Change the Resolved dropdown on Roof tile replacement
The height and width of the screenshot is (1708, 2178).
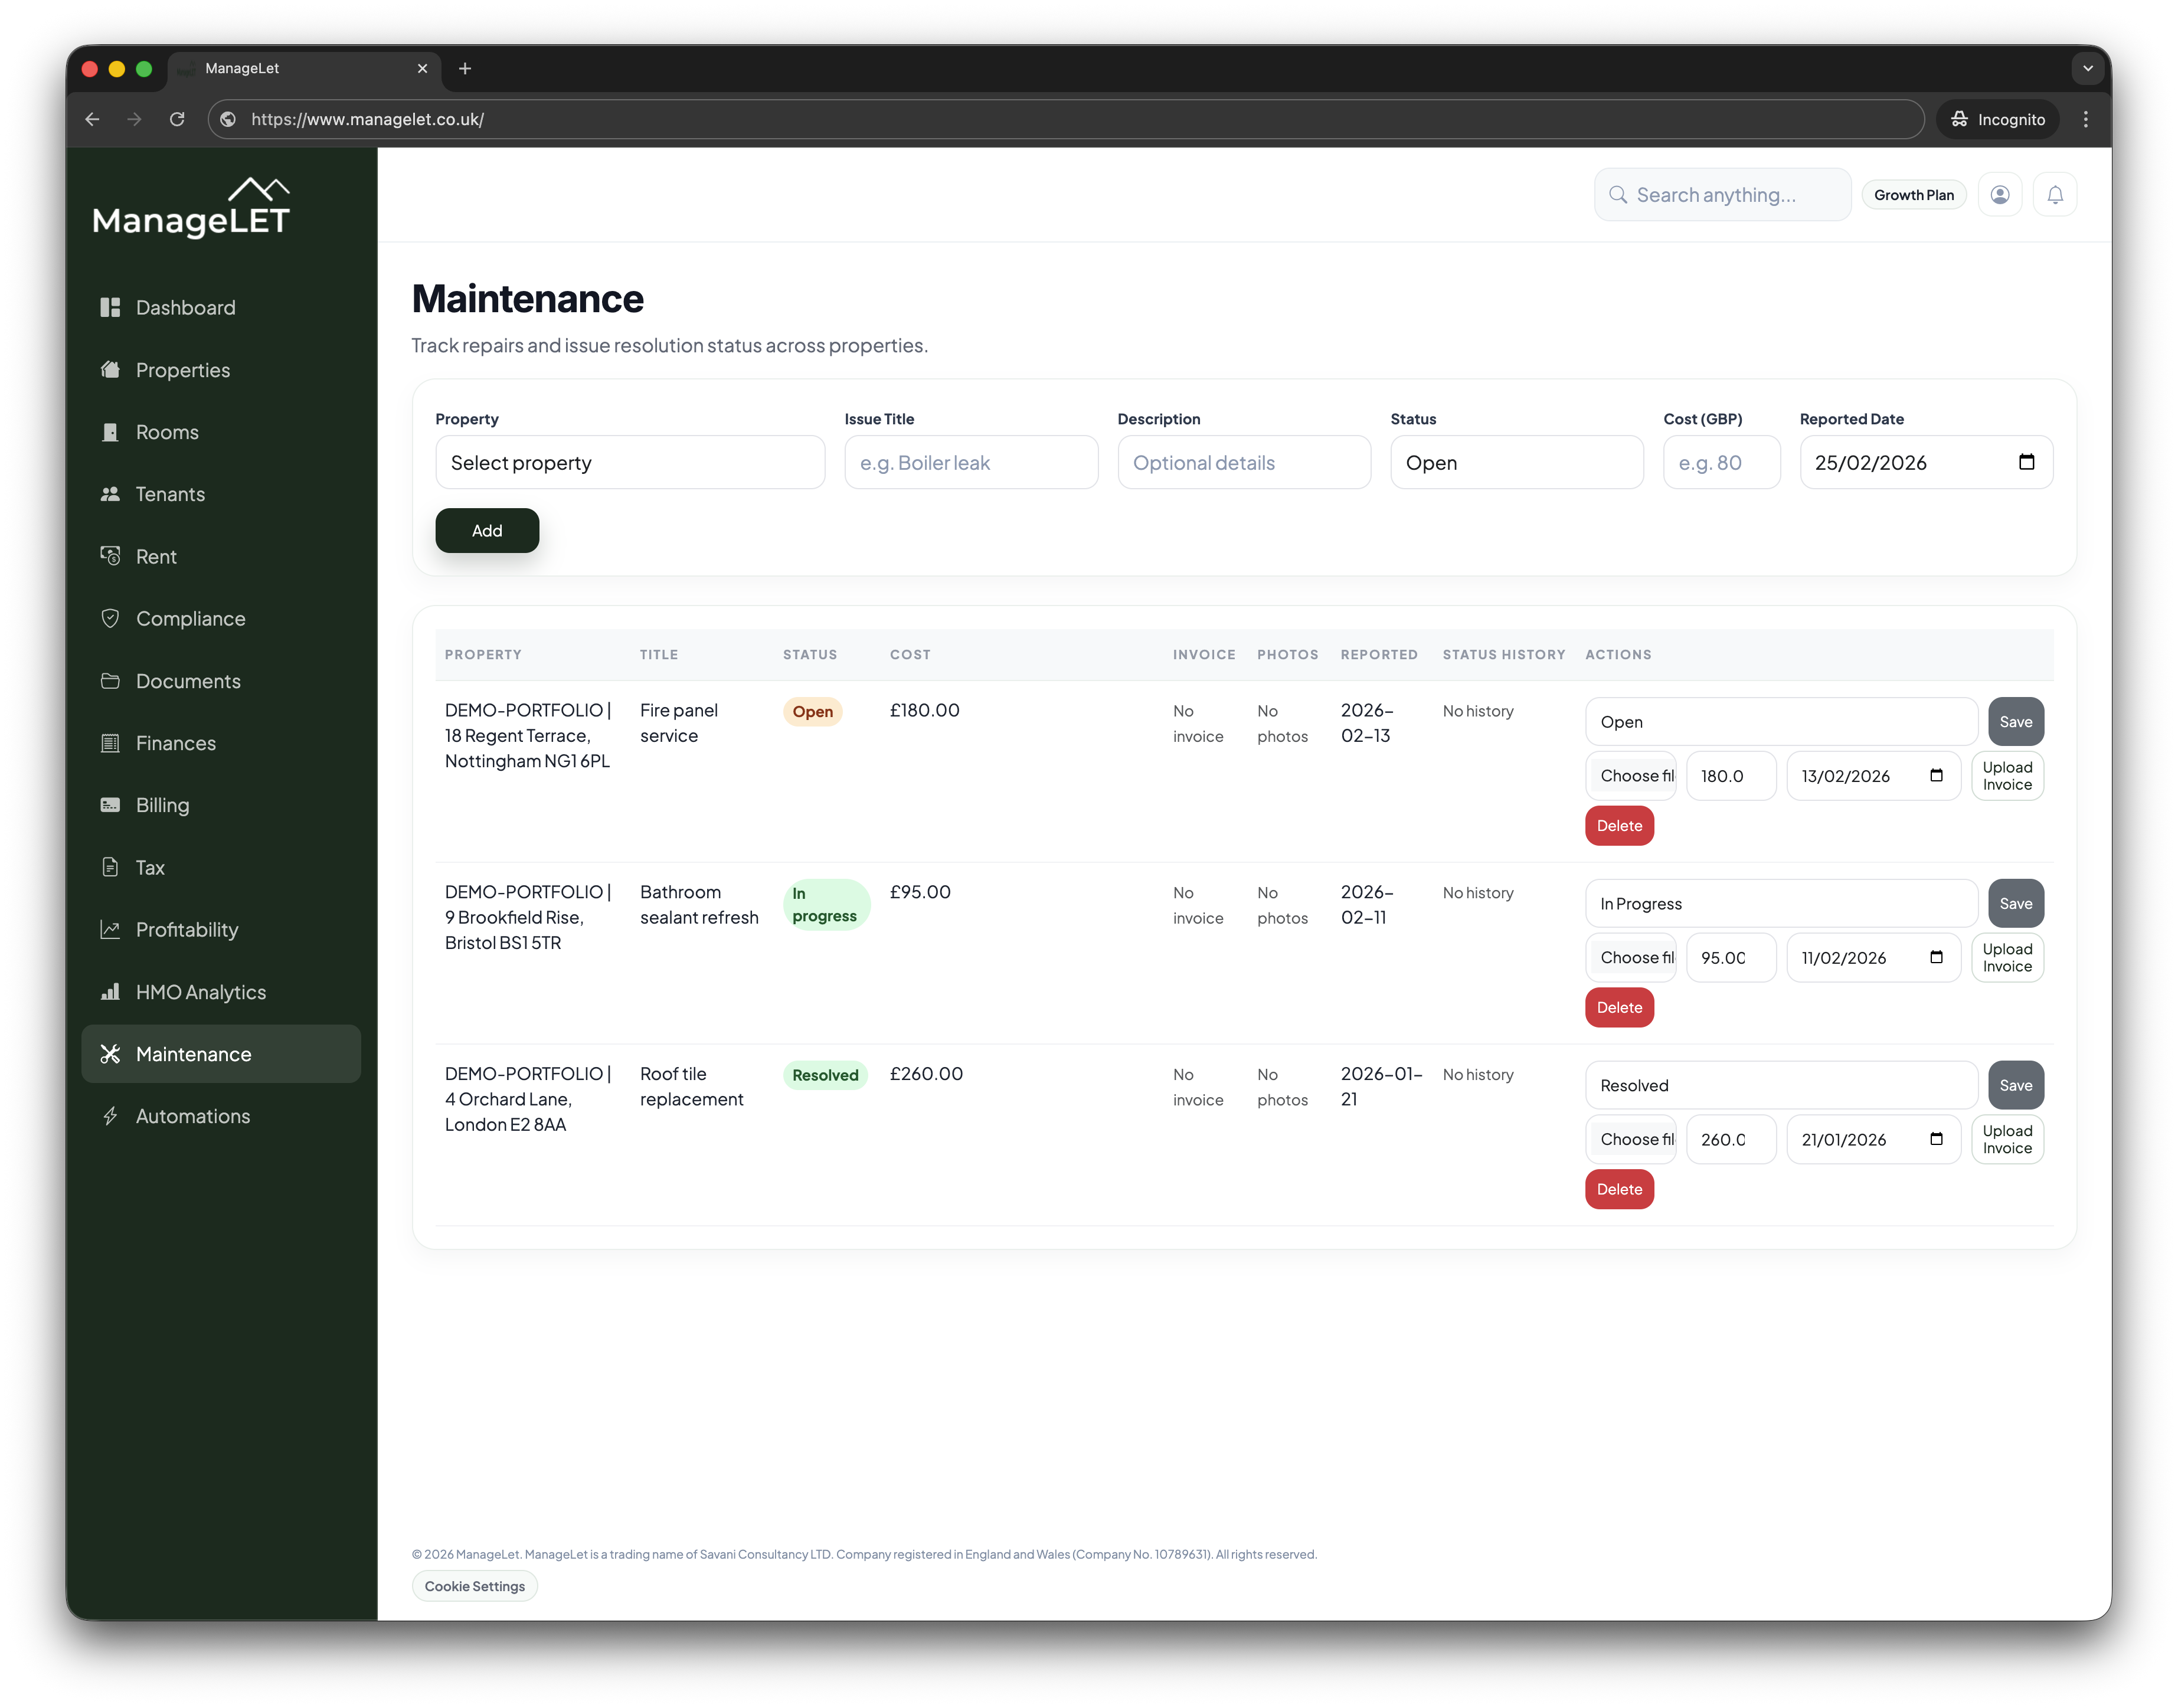coord(1780,1085)
